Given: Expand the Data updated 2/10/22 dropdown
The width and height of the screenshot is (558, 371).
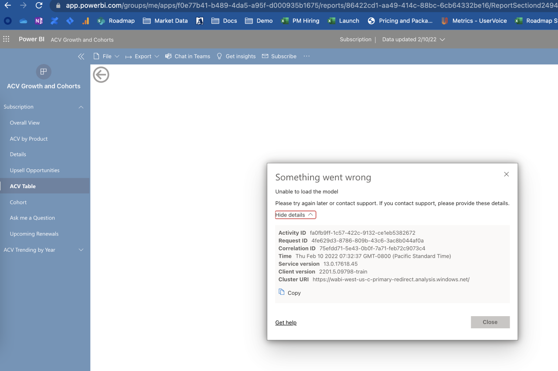Looking at the screenshot, I should tap(414, 39).
